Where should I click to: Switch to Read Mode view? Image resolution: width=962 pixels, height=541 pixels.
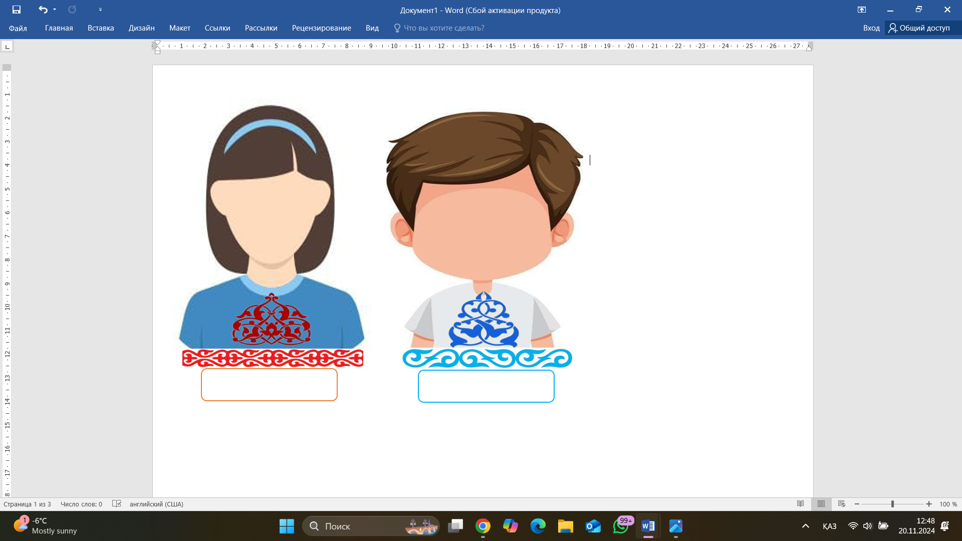click(800, 504)
